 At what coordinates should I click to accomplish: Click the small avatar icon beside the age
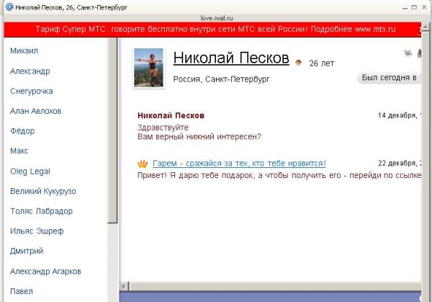click(x=299, y=63)
